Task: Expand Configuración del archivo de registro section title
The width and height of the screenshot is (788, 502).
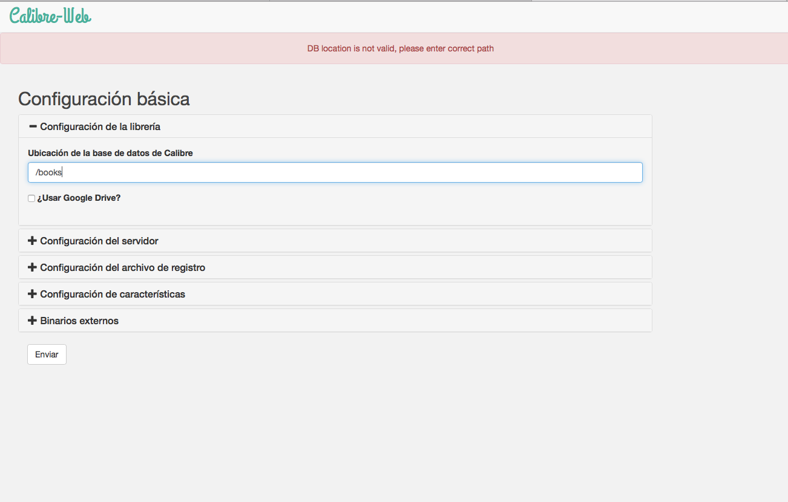Action: [x=122, y=267]
